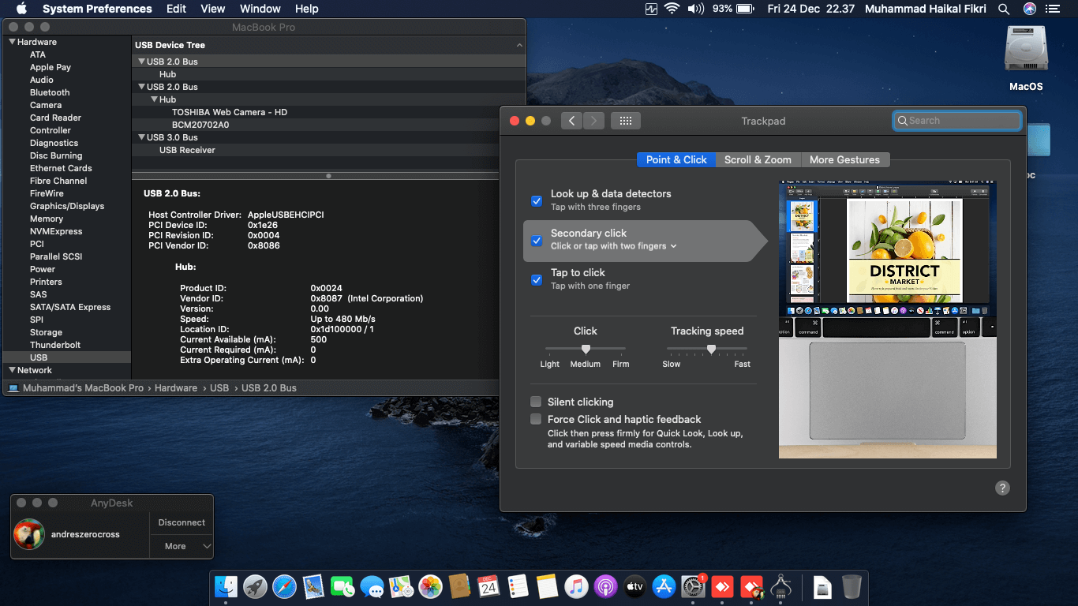Go back with the toolbar back arrow

572,121
